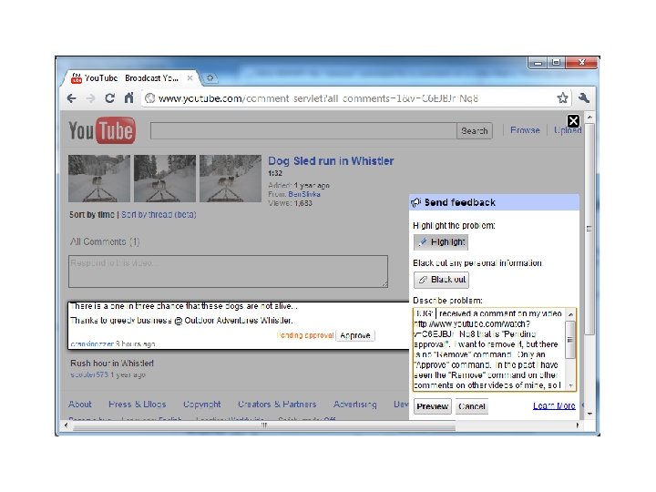Click the All Comments (1) heading
The width and height of the screenshot is (656, 492).
click(105, 241)
